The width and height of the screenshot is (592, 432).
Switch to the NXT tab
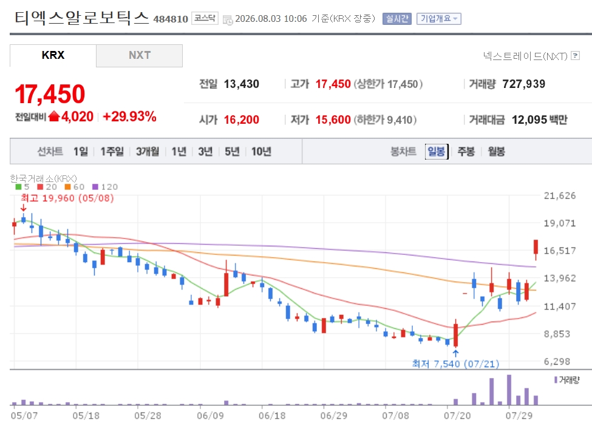tap(139, 55)
